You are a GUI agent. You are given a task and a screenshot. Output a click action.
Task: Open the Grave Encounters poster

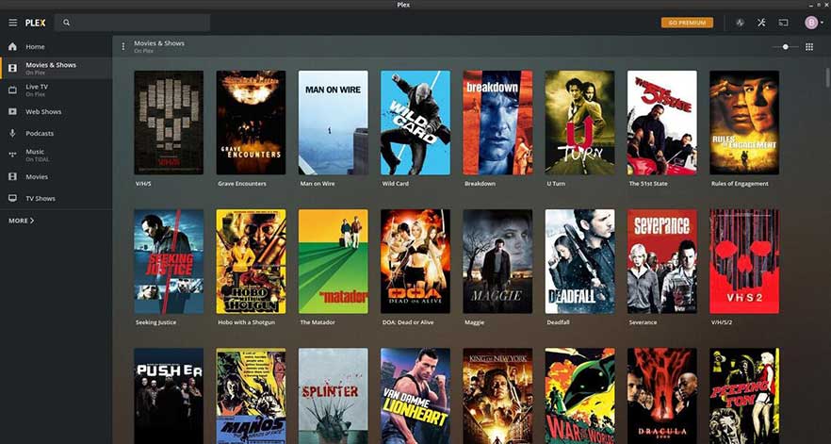pyautogui.click(x=251, y=123)
